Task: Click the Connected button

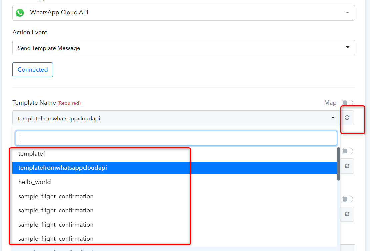Action: (x=33, y=70)
